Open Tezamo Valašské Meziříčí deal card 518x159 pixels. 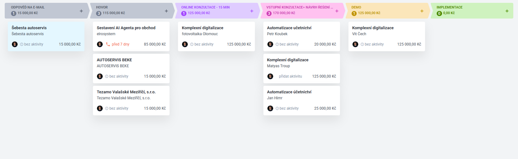pos(126,92)
